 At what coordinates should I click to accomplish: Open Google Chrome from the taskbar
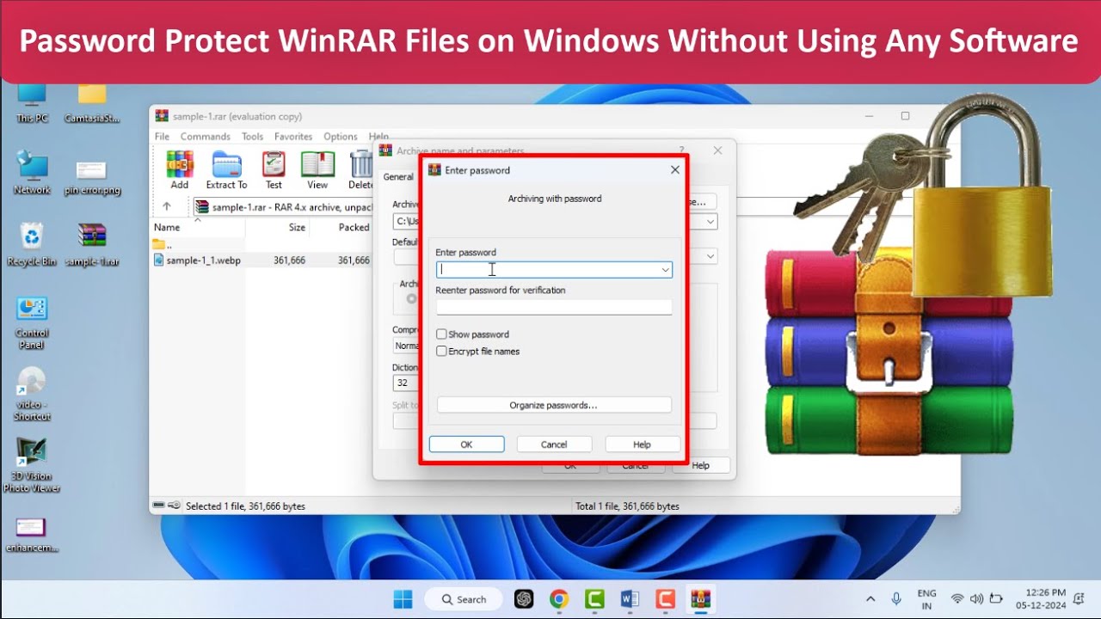point(559,599)
